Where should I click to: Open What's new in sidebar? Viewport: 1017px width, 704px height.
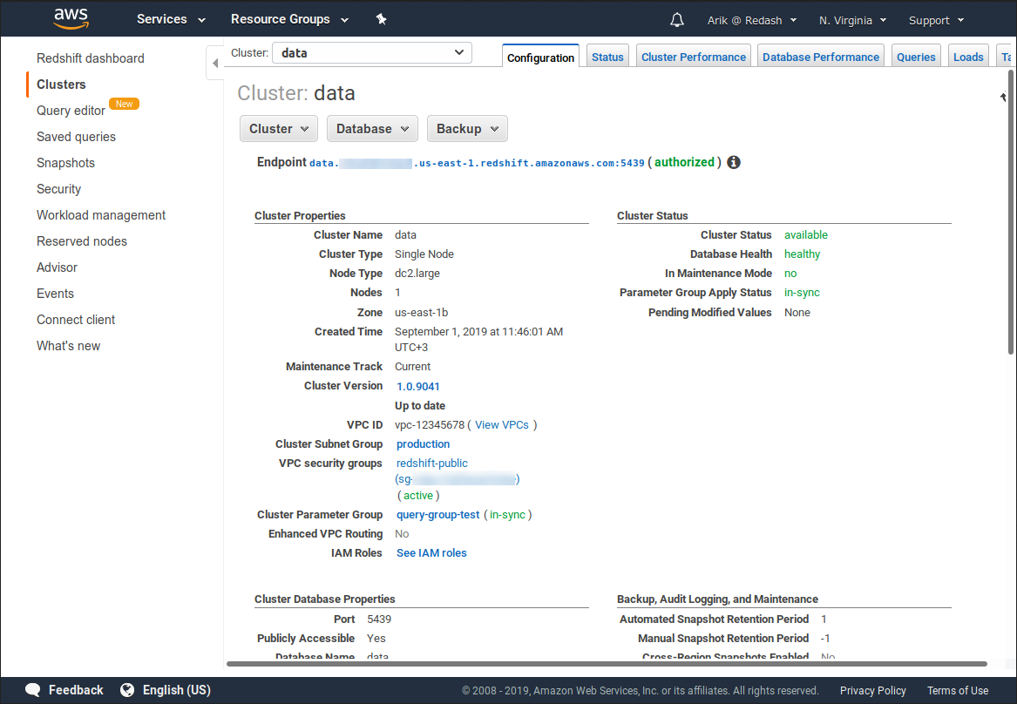[68, 346]
